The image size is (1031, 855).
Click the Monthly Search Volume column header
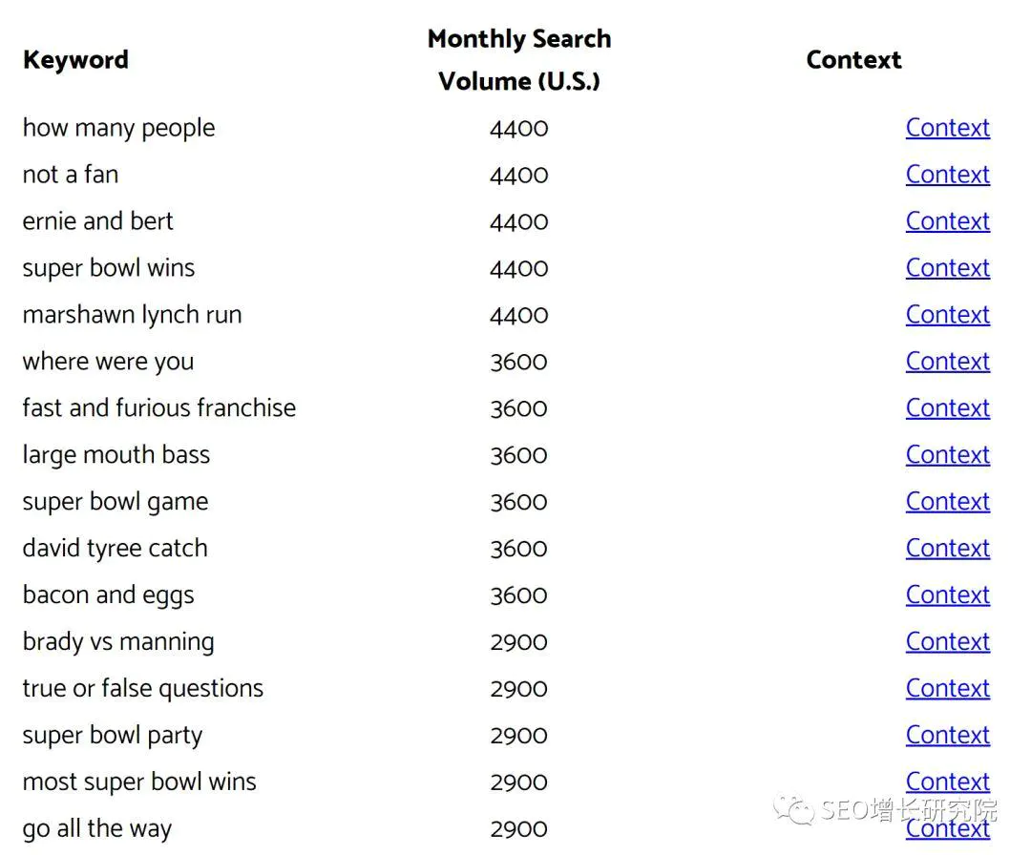pyautogui.click(x=518, y=60)
